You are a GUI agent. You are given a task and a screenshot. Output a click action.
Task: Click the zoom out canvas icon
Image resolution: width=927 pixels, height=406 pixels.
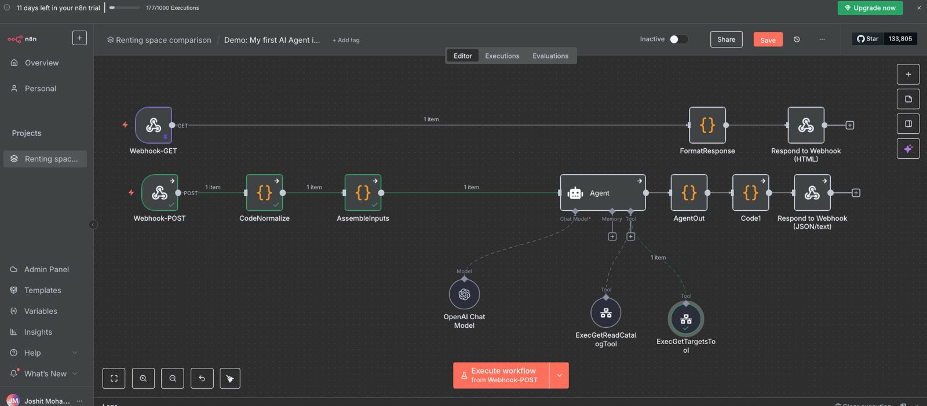[x=173, y=378]
